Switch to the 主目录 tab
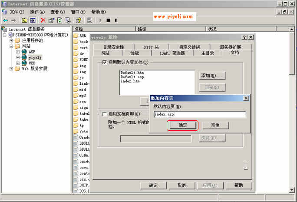The width and height of the screenshot is (297, 202). (207, 53)
